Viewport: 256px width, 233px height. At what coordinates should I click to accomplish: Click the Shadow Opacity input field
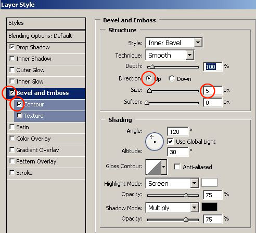(x=212, y=220)
